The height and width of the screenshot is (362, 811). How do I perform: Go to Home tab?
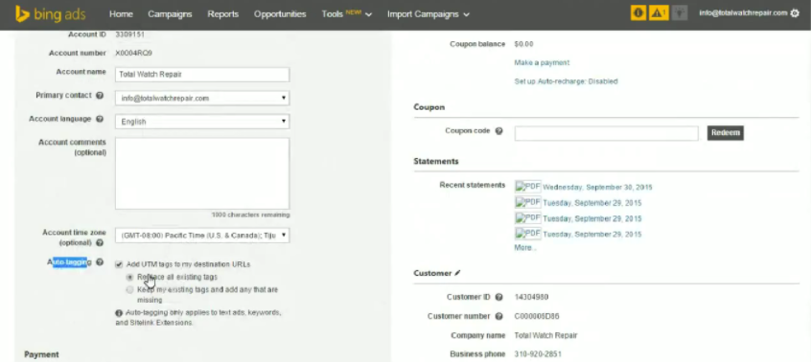[x=121, y=14]
